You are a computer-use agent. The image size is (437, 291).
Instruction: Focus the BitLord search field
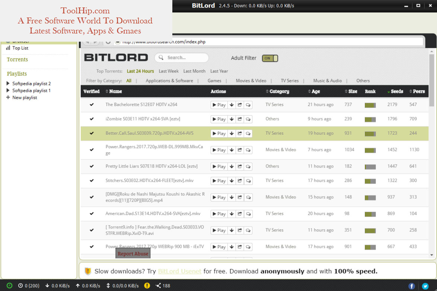click(x=182, y=57)
